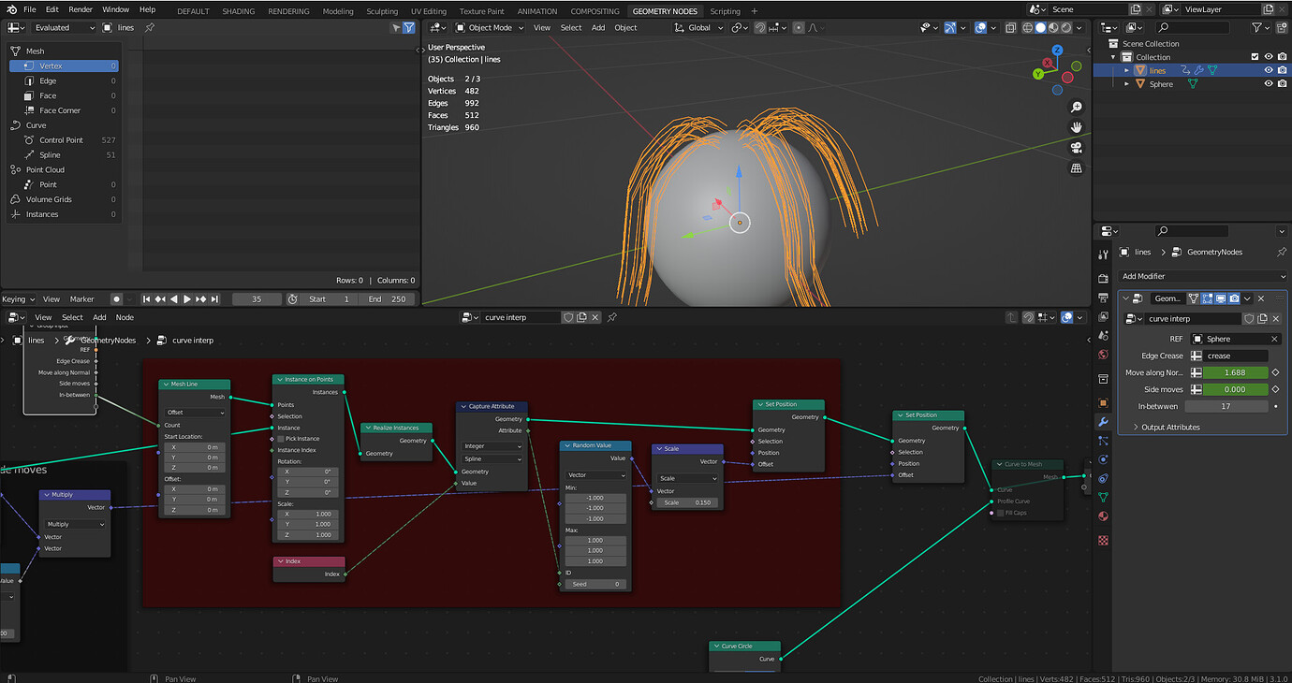Expand the lines object in outliner
The height and width of the screenshot is (683, 1292).
(x=1127, y=70)
